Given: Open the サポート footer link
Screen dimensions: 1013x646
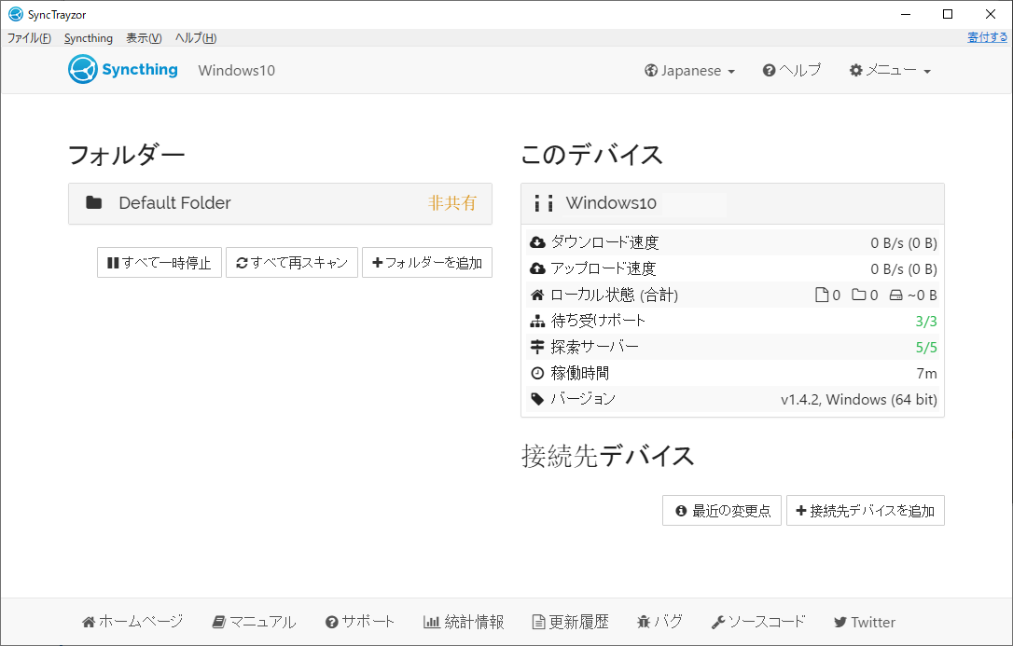Looking at the screenshot, I should point(360,622).
